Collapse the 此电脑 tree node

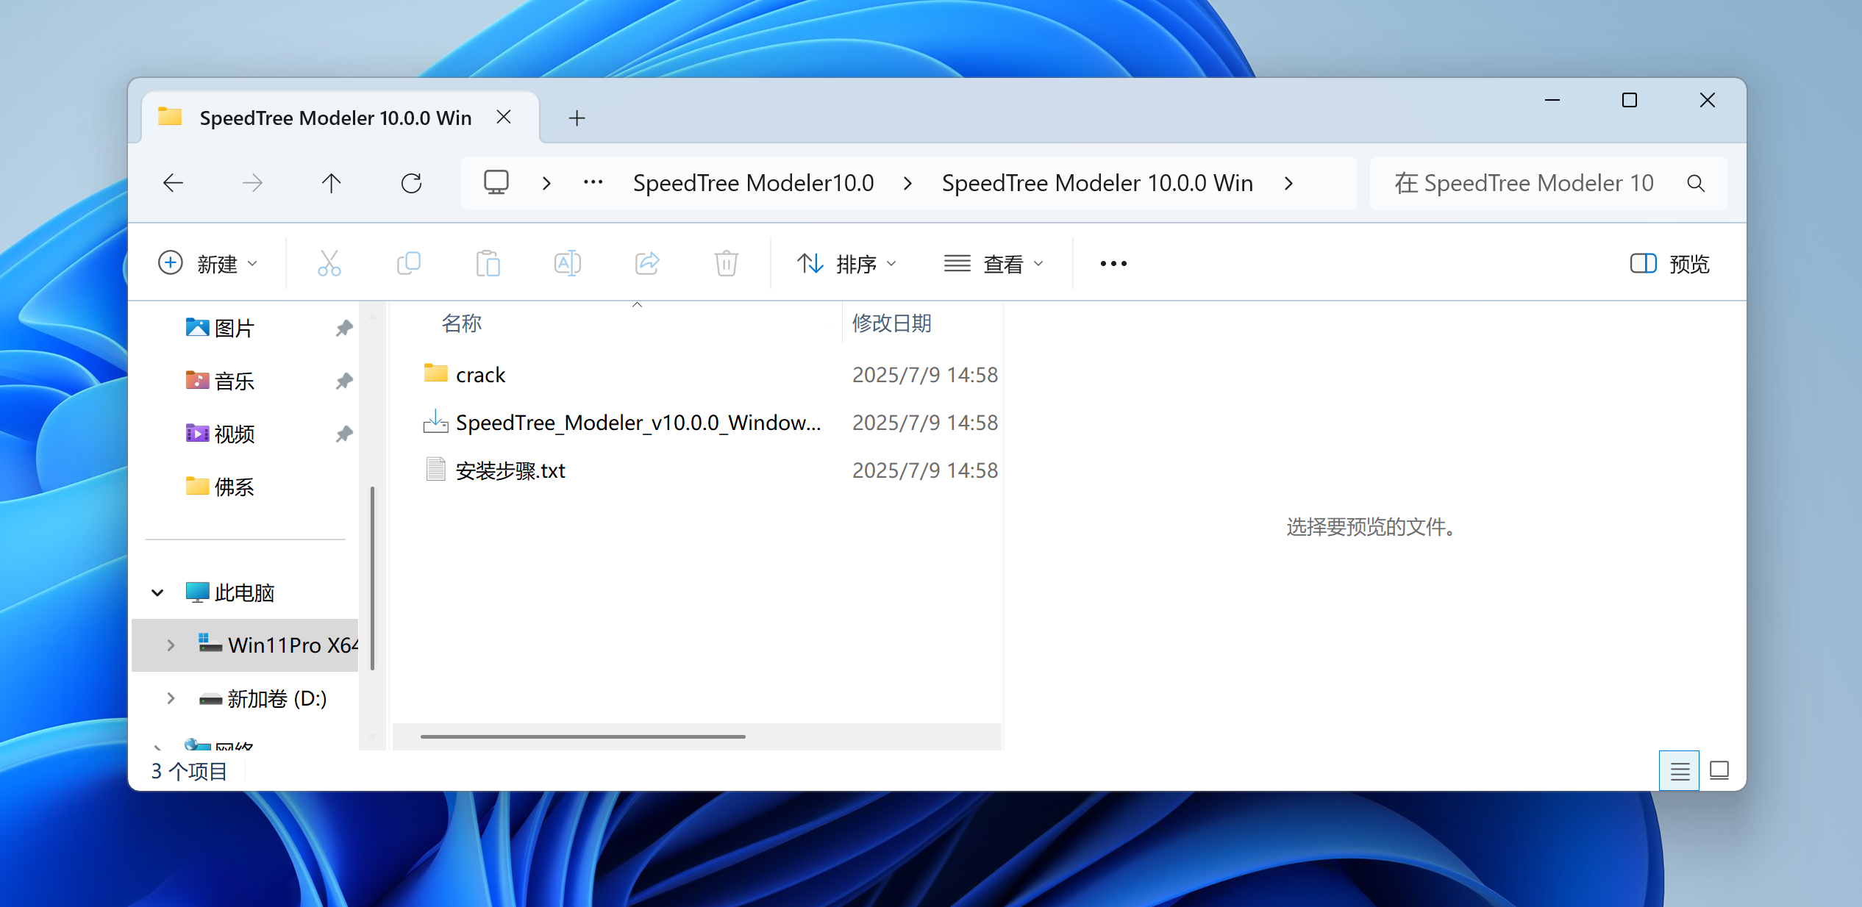click(157, 592)
